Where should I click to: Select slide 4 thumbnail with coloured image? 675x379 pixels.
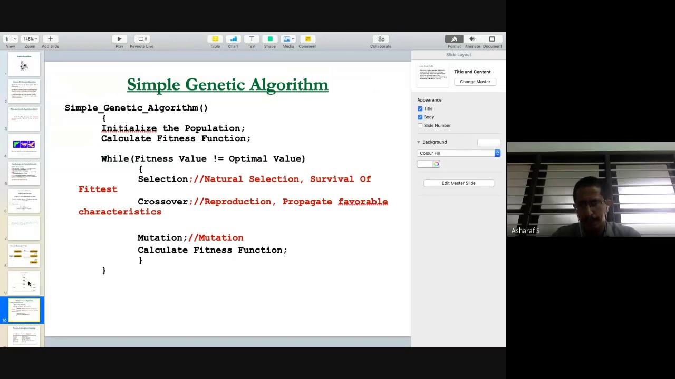click(x=24, y=145)
